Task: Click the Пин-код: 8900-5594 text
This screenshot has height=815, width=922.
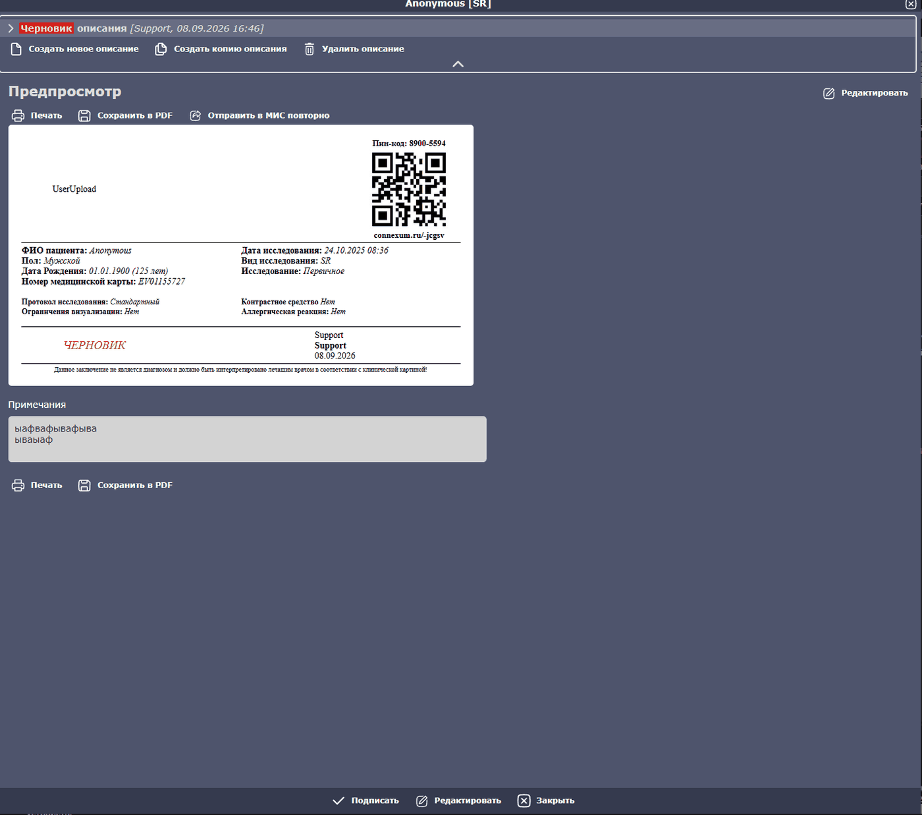Action: [x=409, y=143]
